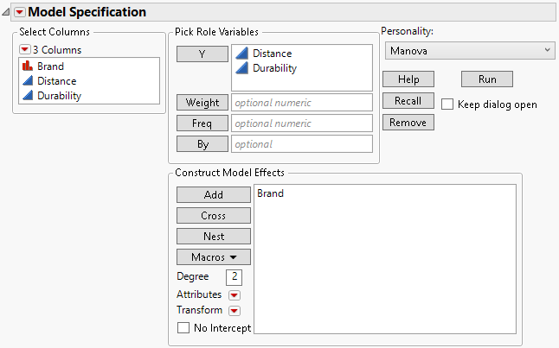The image size is (559, 348).
Task: Expand the Macros dropdown button
Action: (213, 257)
